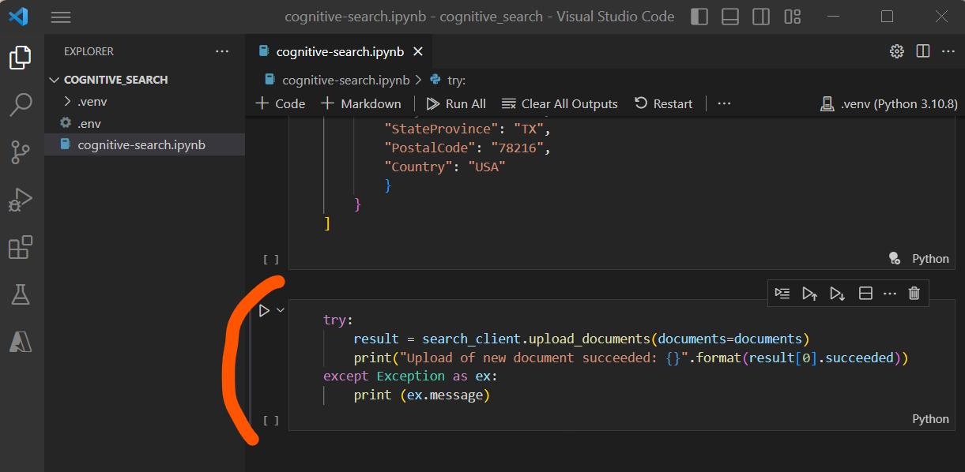
Task: Open notebook toolbar overflow menu
Action: 724,103
